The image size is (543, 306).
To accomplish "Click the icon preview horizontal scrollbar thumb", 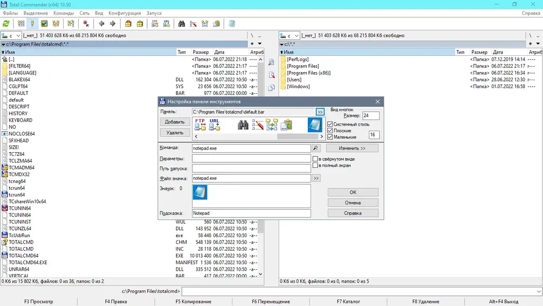I will 298,136.
